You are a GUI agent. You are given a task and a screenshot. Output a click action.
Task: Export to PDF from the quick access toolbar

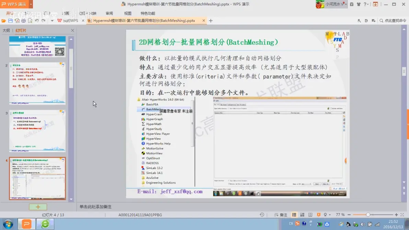(x=17, y=21)
